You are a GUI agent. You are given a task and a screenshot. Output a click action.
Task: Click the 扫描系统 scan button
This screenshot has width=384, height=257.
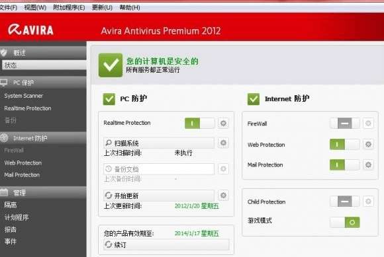(x=159, y=143)
